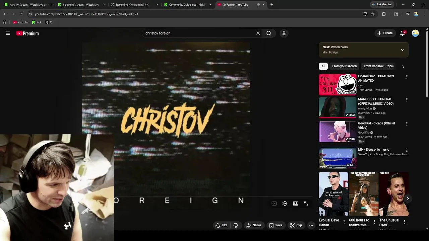Screen dimensions: 429x241
Task: Clear the search box text
Action: 258,33
